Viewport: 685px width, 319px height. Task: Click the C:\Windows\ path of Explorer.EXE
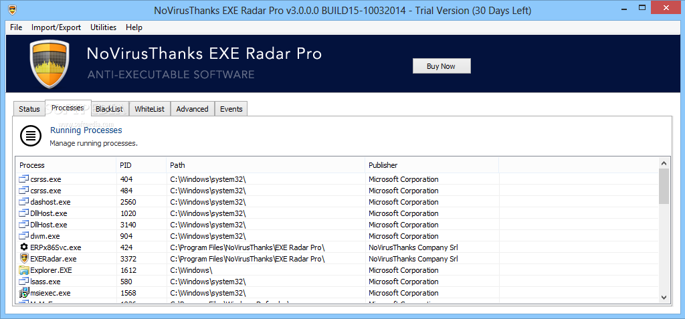click(x=191, y=270)
